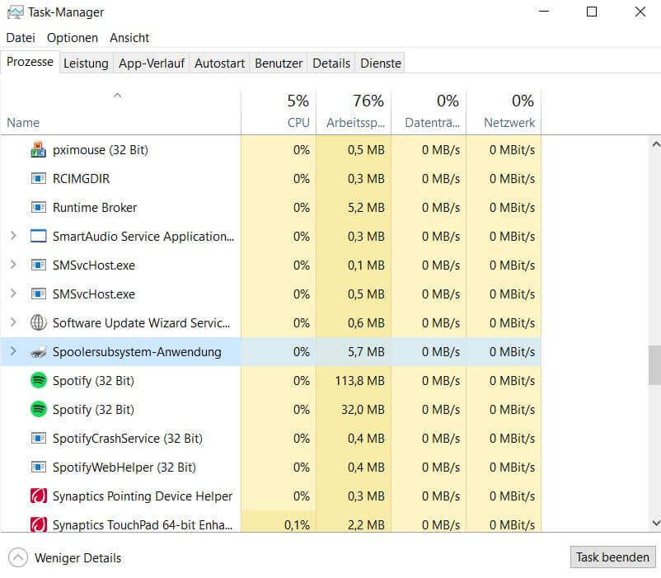
Task: Select Synaptics TouchPad 64-bit Enha... name
Action: pyautogui.click(x=143, y=525)
